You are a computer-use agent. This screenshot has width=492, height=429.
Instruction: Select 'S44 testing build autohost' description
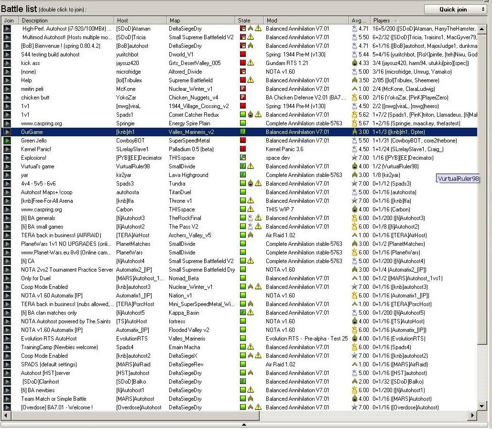coord(50,55)
